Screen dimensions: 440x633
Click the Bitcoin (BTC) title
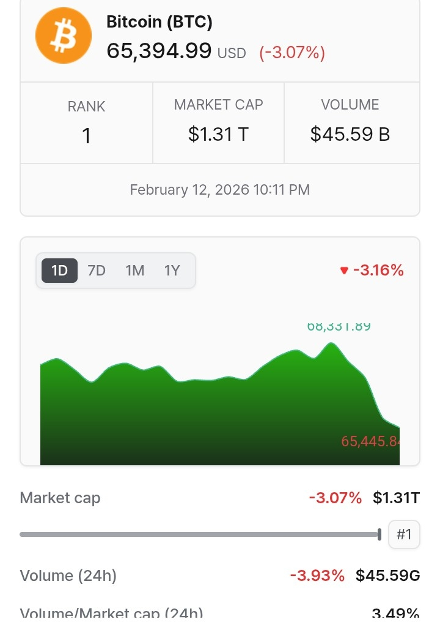(159, 22)
